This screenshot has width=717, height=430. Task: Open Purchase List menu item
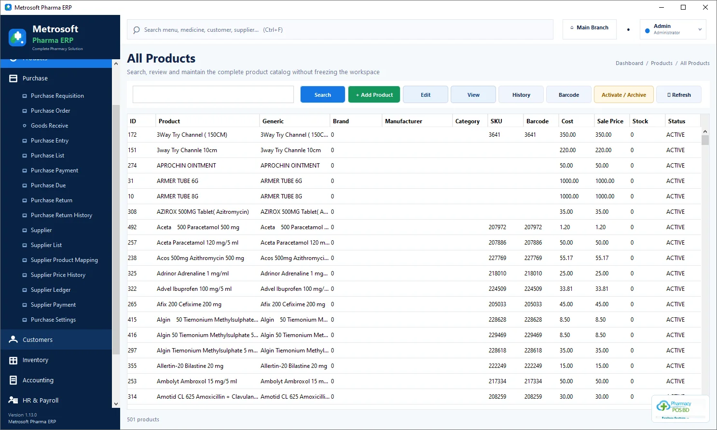(x=47, y=156)
